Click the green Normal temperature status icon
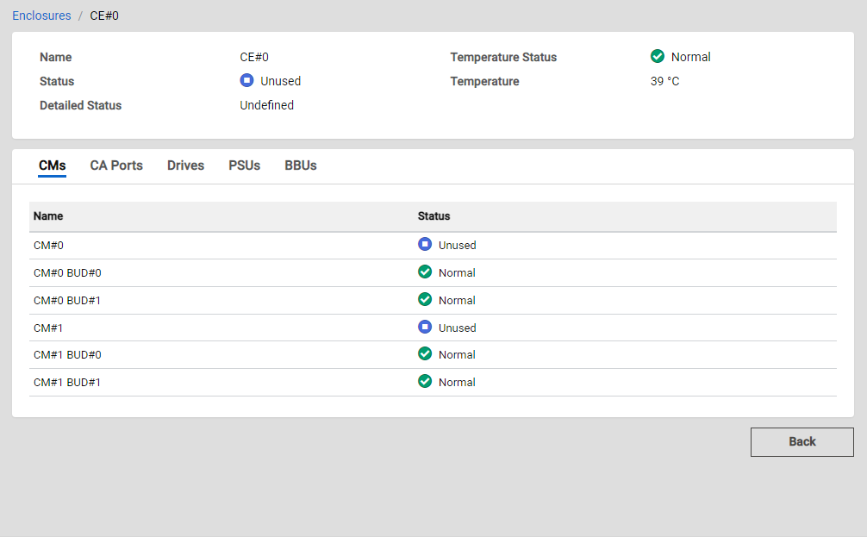867x537 pixels. pos(658,57)
